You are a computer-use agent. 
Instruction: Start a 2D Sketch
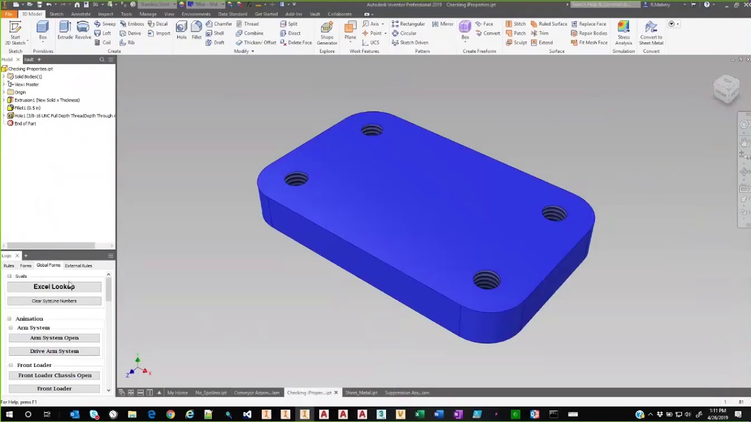[15, 33]
